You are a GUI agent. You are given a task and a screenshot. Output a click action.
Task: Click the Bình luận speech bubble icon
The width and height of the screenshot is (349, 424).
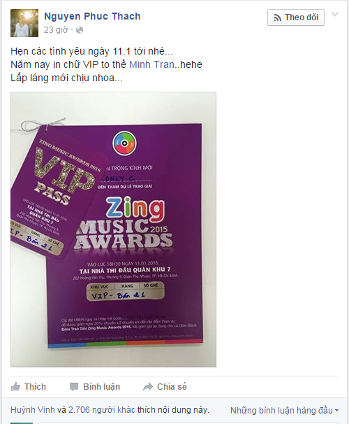click(73, 387)
